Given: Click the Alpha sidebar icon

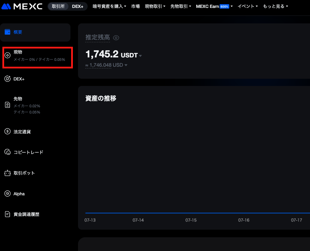Looking at the screenshot, I should tap(8, 194).
